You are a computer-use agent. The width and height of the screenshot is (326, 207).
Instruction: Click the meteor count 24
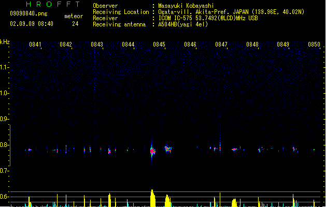(x=75, y=24)
